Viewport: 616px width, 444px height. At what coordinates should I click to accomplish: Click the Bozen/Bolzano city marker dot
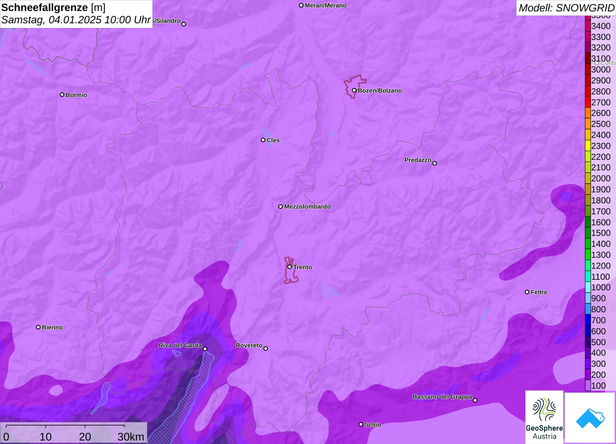coord(354,90)
